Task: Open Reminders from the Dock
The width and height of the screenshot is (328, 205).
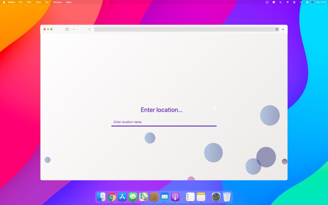Action: click(x=190, y=197)
